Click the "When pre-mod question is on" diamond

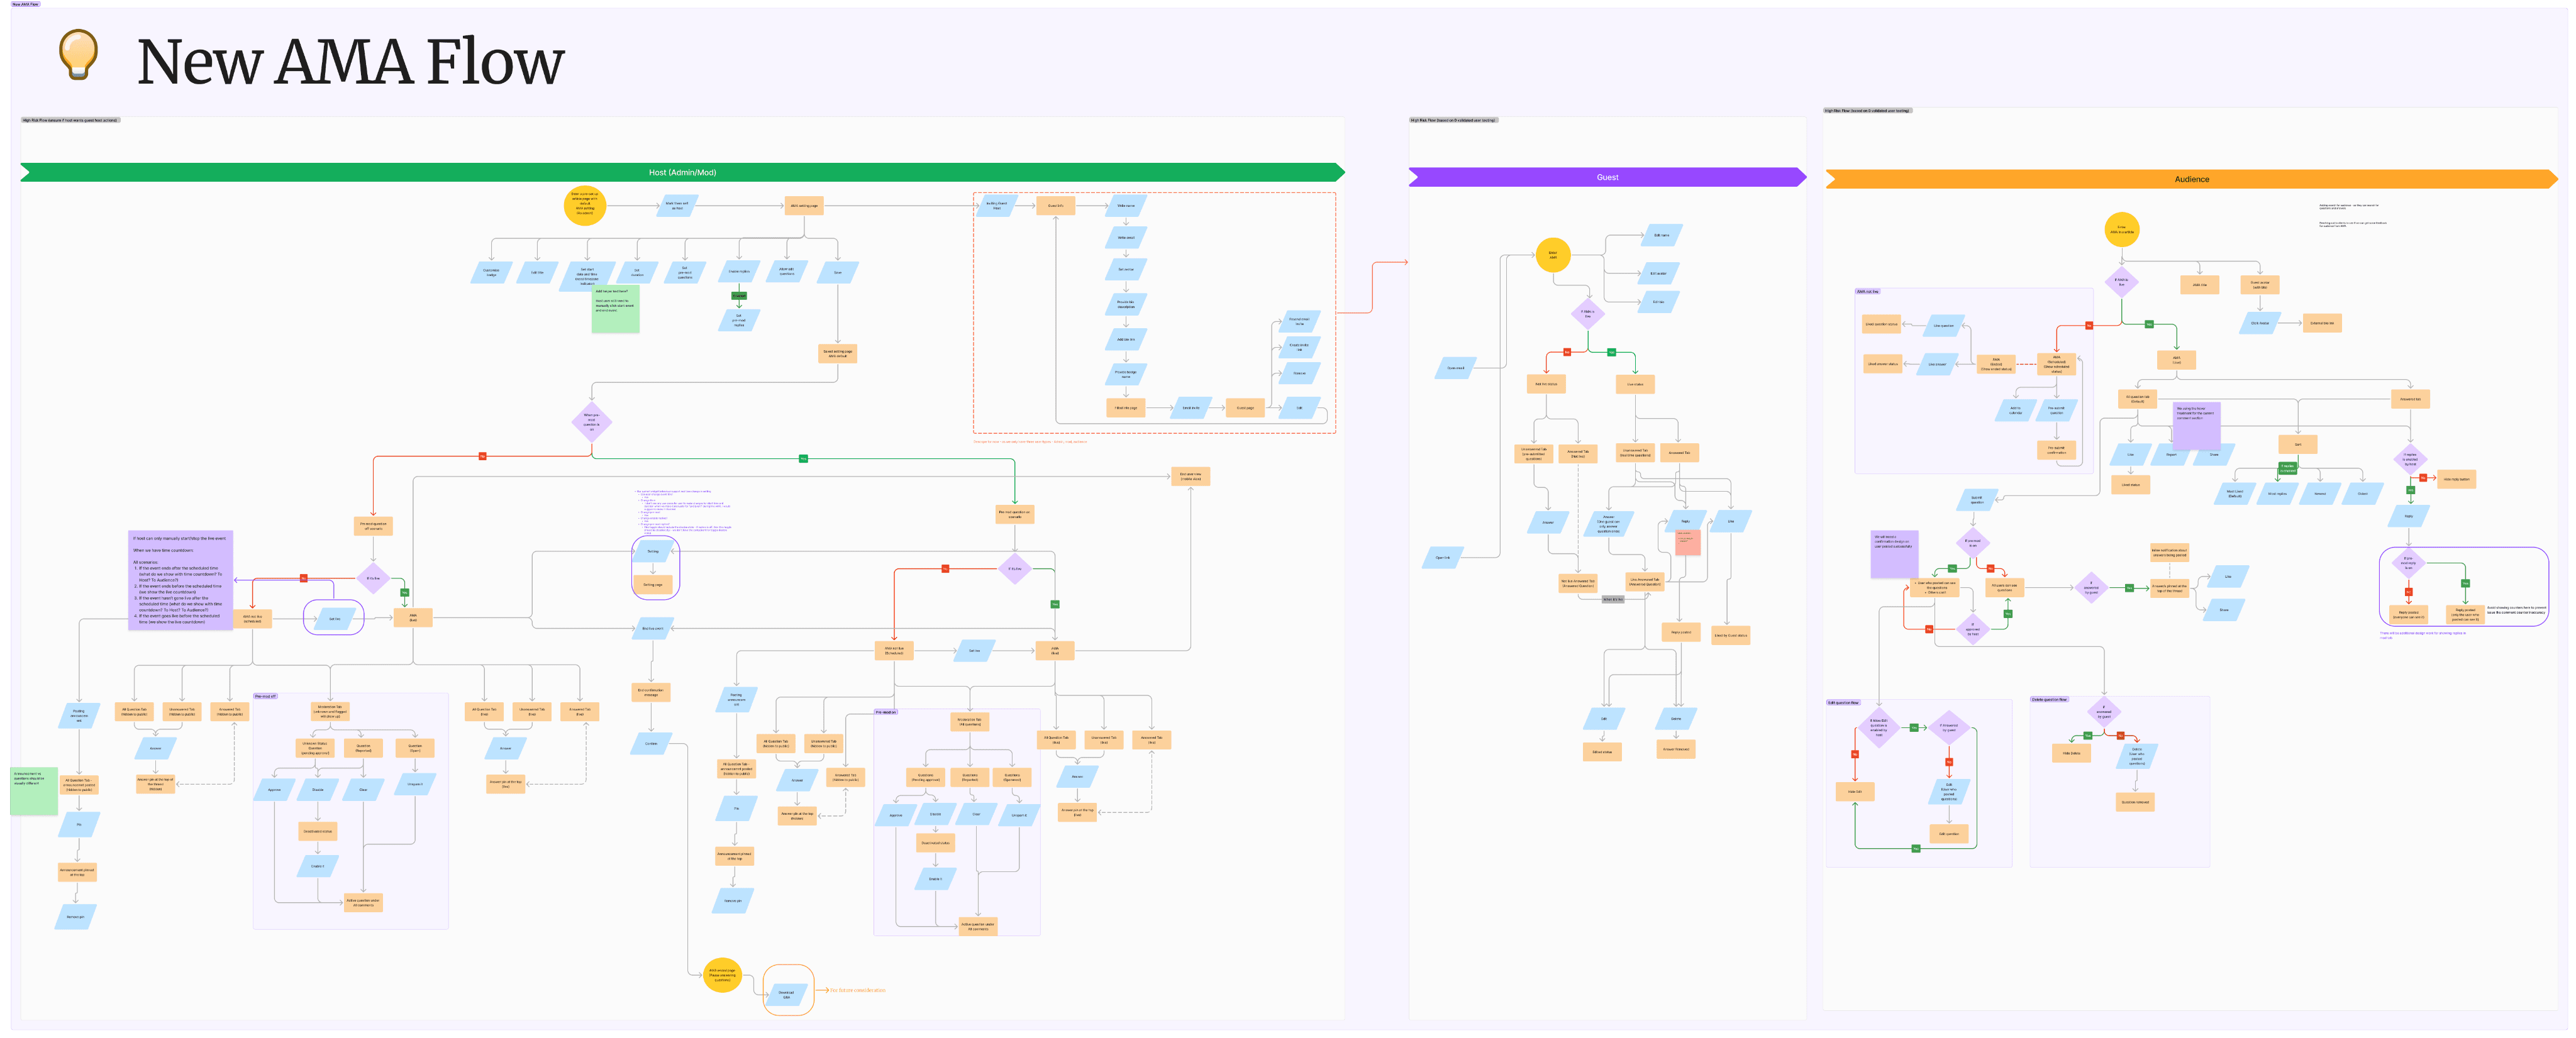pyautogui.click(x=591, y=422)
